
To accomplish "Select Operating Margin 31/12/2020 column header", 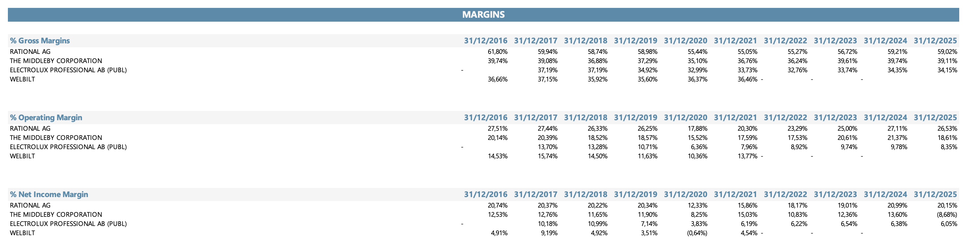I will point(685,118).
